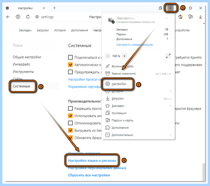The image size is (210, 186).
Task: Expand the Закладки submenu chevron
Action: [170, 105]
